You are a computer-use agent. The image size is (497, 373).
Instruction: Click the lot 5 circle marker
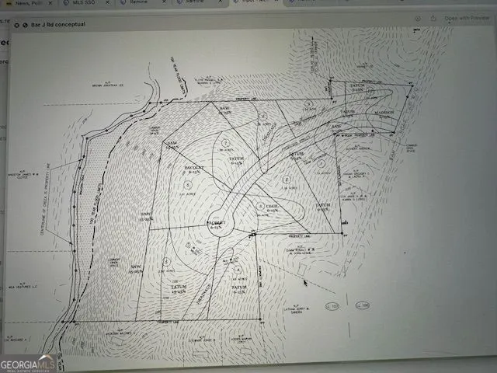point(188,186)
